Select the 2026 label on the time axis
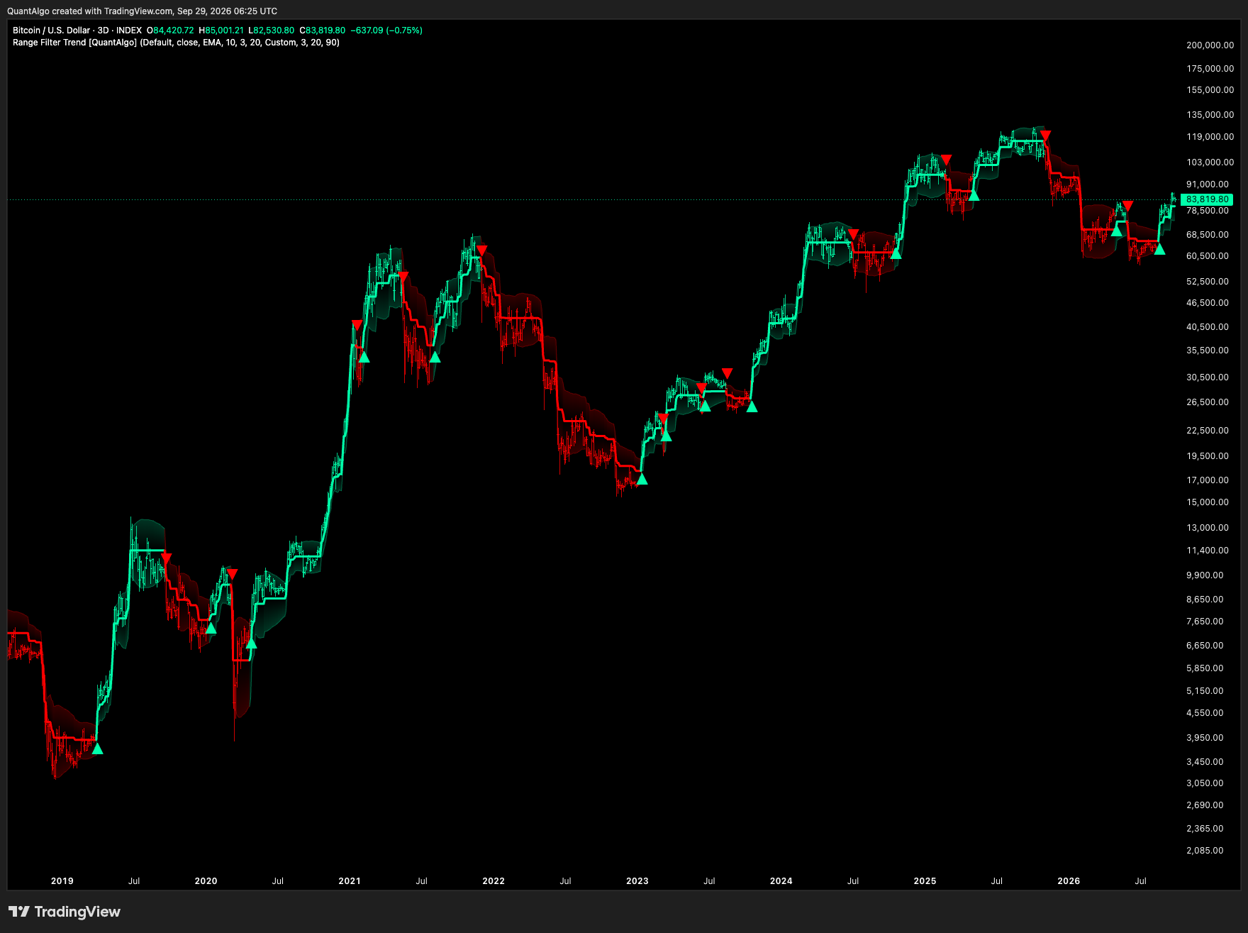Image resolution: width=1248 pixels, height=933 pixels. (1069, 881)
